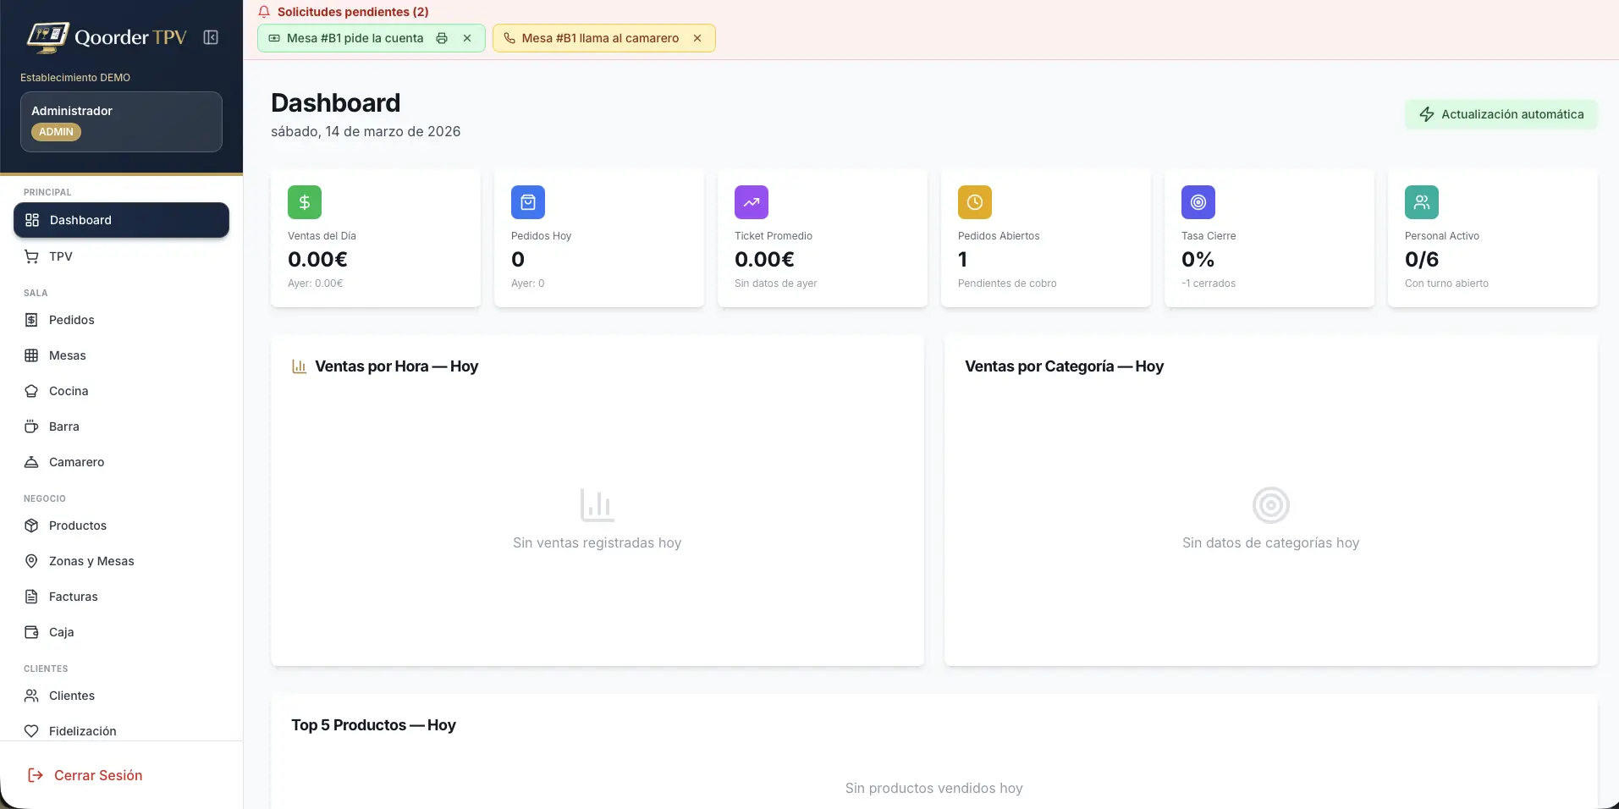Navigate to Cocina
This screenshot has width=1619, height=809.
click(69, 391)
